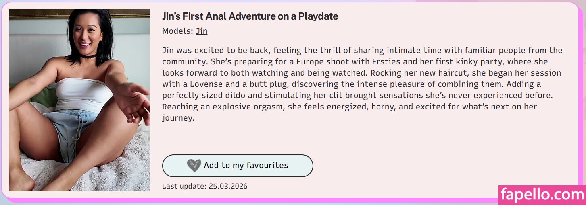586x205 pixels.
Task: Click the heart icon in favourites button
Action: [x=194, y=166]
